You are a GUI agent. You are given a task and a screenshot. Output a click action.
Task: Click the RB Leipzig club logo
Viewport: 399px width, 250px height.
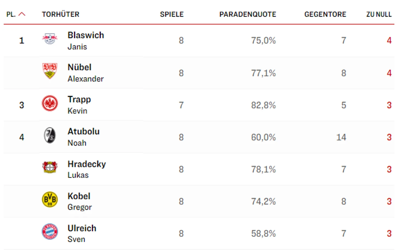(x=50, y=39)
